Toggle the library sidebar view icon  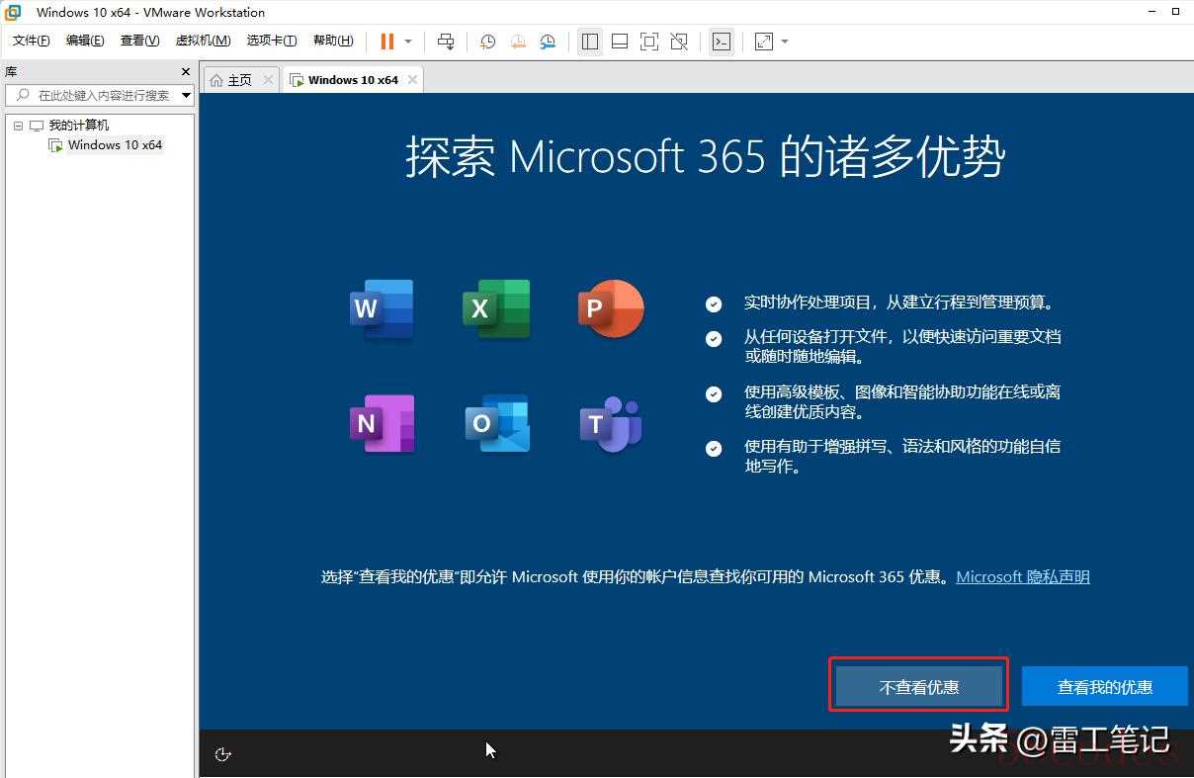[x=590, y=42]
